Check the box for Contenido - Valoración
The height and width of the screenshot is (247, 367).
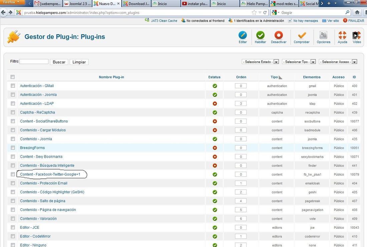click(13, 218)
